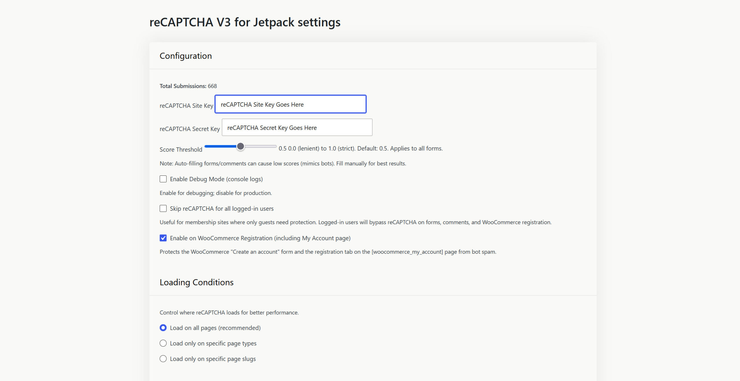The width and height of the screenshot is (740, 381).
Task: Click the auto-filling forms note text
Action: [x=283, y=163]
